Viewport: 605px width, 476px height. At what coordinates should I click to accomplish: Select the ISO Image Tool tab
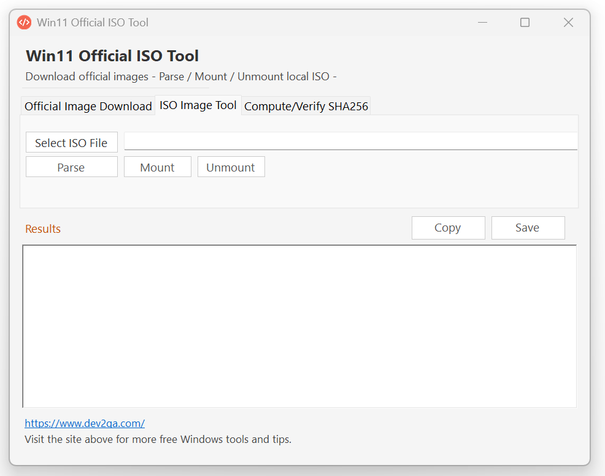[x=198, y=105]
